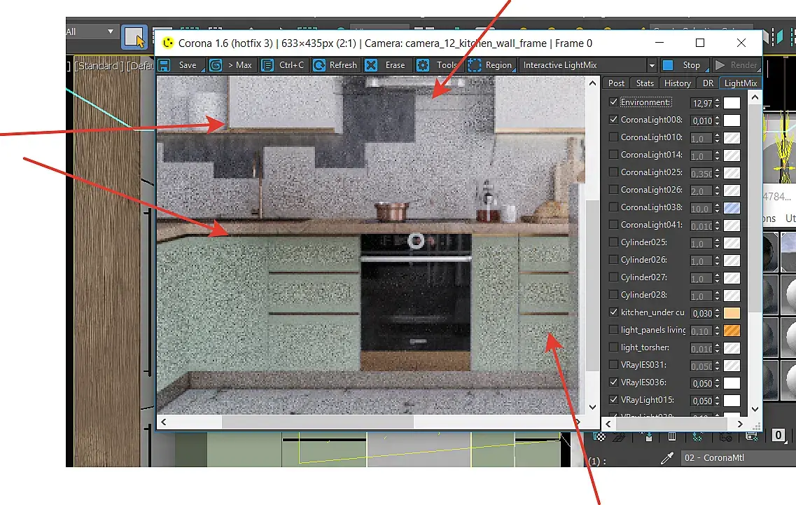The height and width of the screenshot is (505, 796).
Task: Click CoronaLight008 intensity 0,010 field
Action: [x=701, y=120]
